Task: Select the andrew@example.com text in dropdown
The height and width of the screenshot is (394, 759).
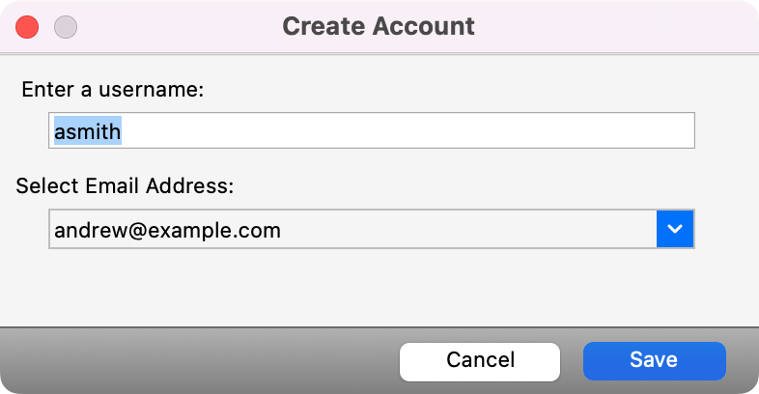Action: [167, 230]
